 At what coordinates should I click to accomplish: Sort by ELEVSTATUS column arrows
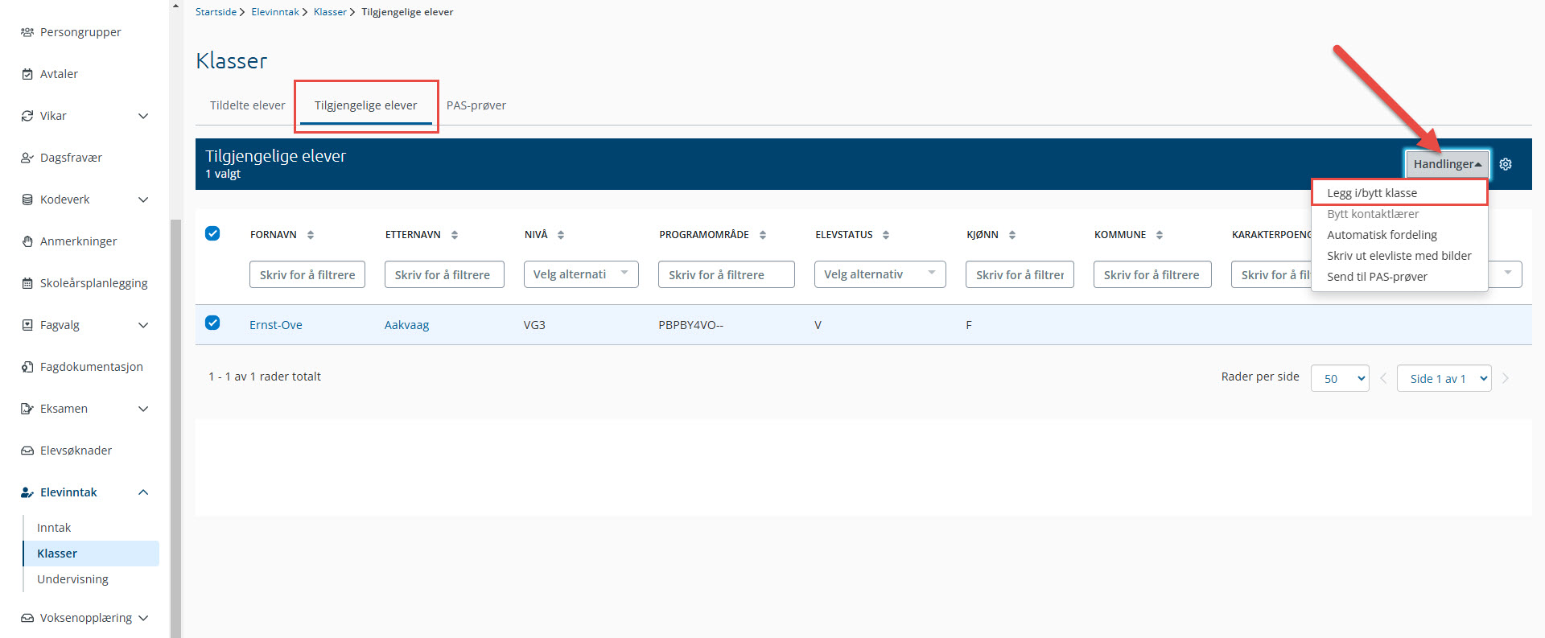[x=886, y=235]
